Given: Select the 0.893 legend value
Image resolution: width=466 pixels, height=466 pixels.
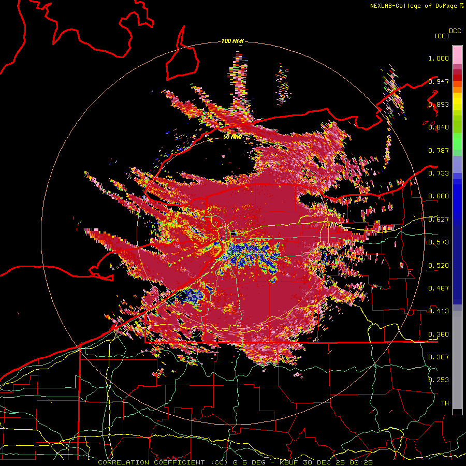Looking at the screenshot, I should [x=439, y=104].
